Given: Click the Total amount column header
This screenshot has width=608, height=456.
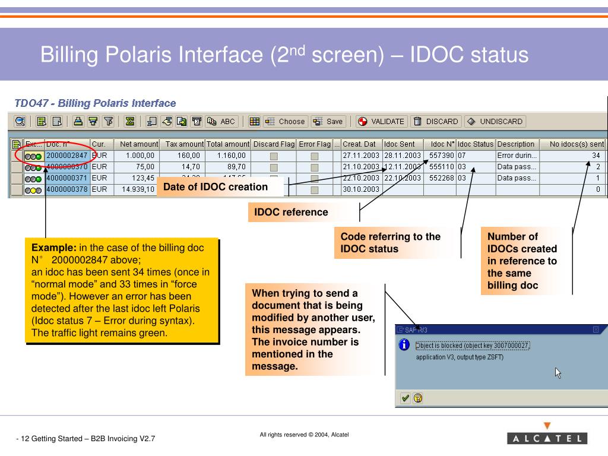Looking at the screenshot, I should 228,144.
